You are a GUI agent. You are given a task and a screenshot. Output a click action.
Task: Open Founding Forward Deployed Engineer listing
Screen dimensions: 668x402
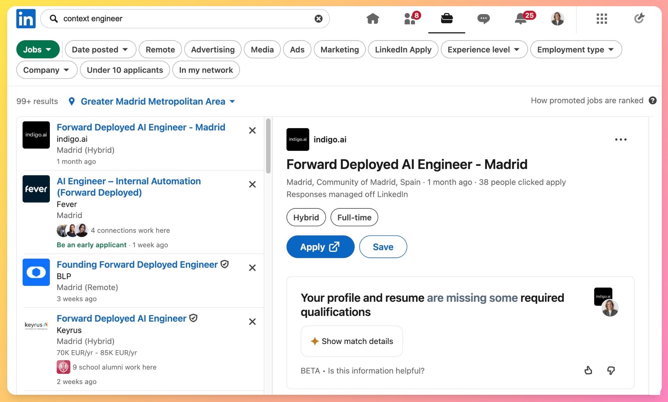point(137,265)
